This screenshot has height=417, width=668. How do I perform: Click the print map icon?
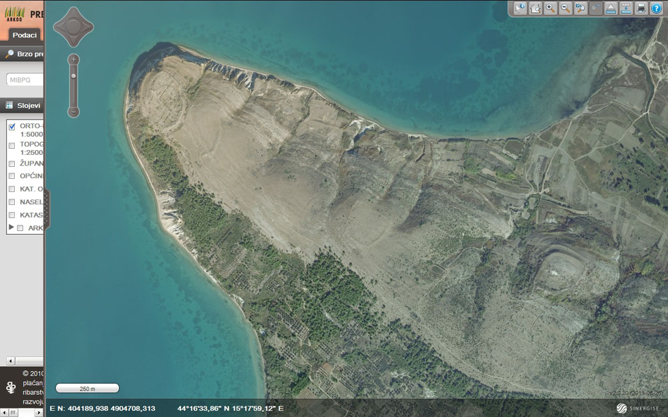coord(641,8)
